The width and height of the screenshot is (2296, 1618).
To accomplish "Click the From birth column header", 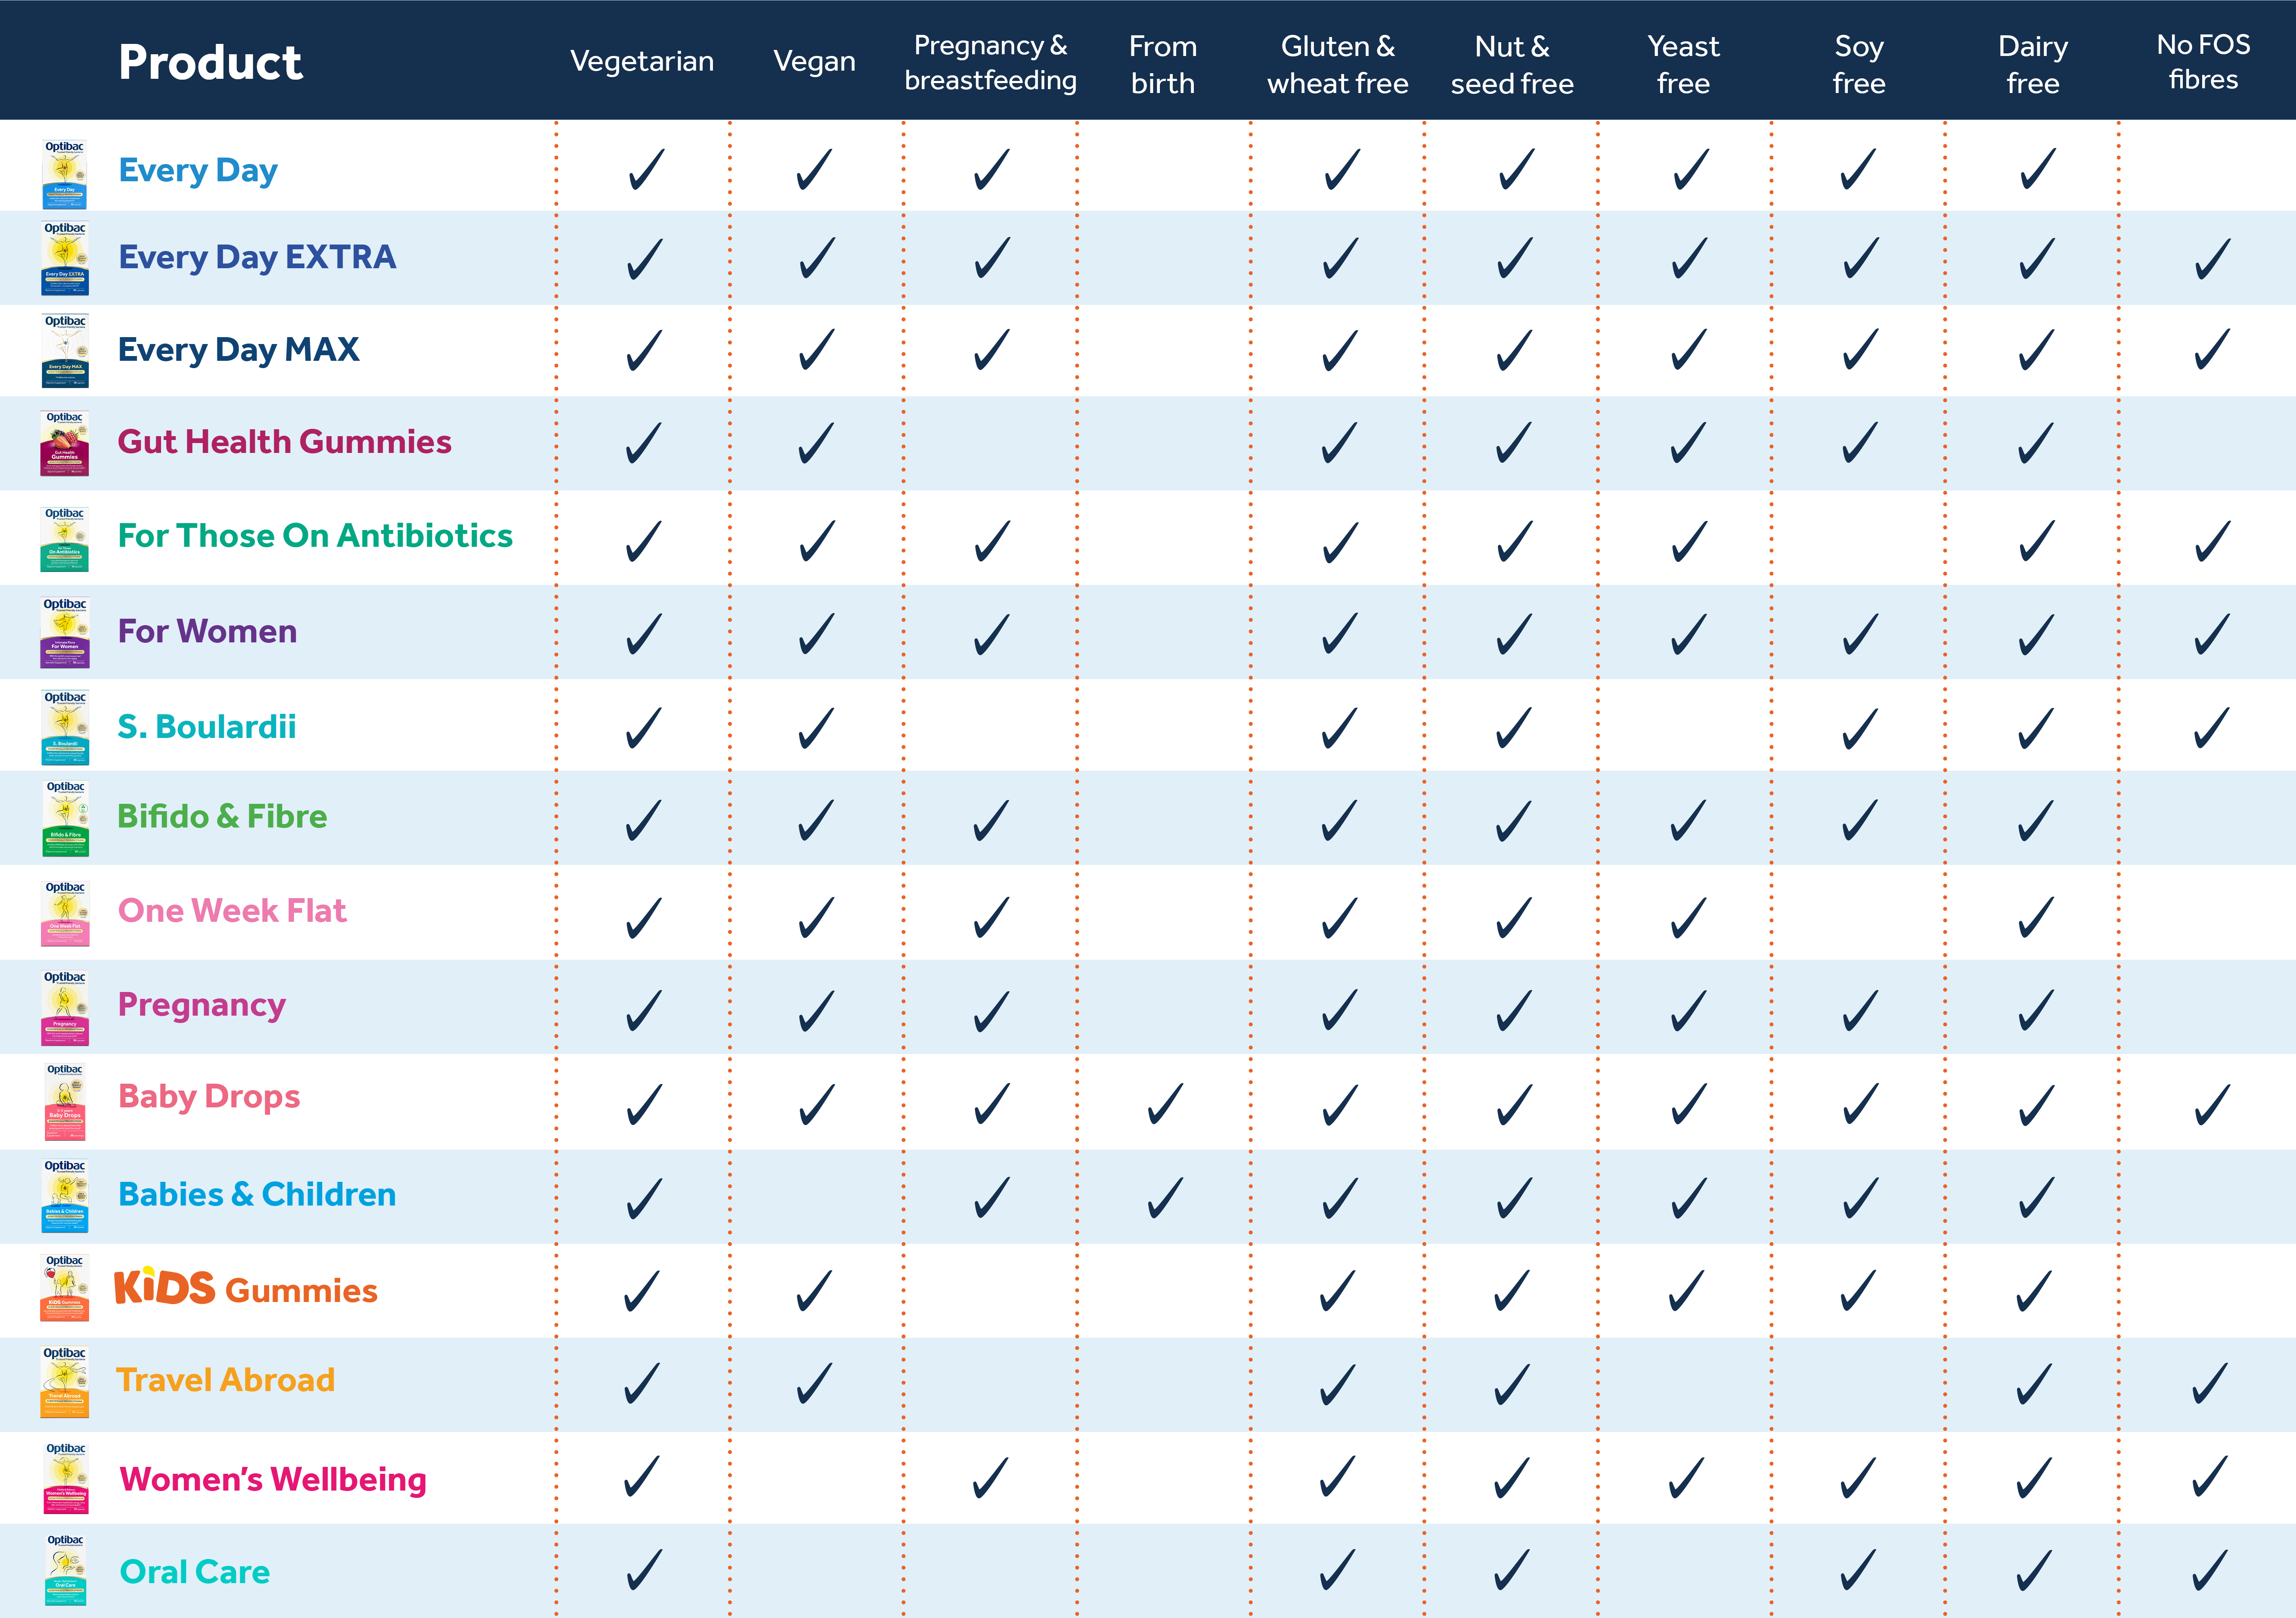I will coord(1163,64).
